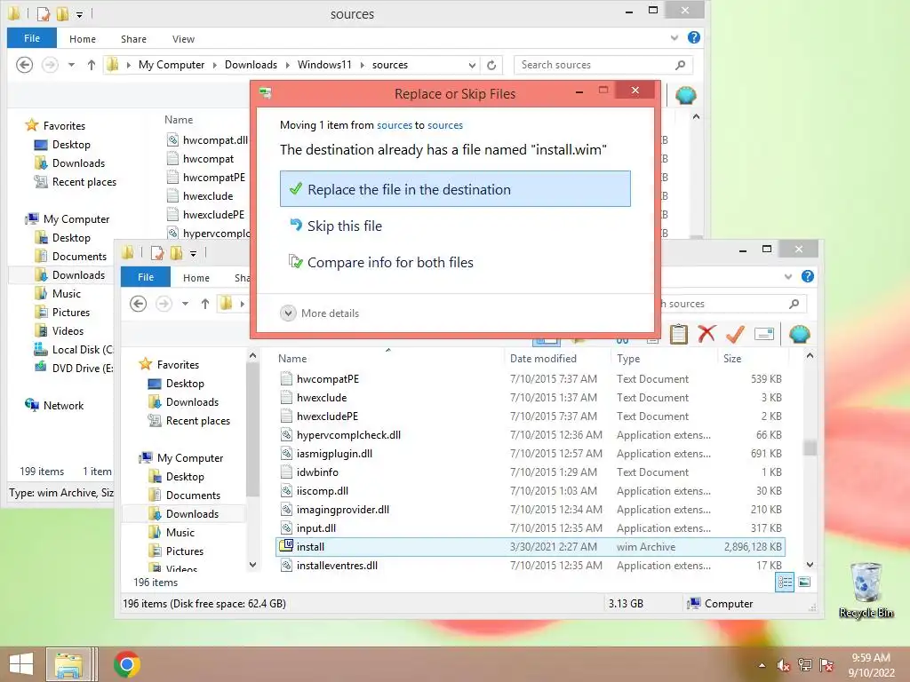Click the envelope/email icon in front window toolbar
Image resolution: width=910 pixels, height=682 pixels.
[x=763, y=334]
